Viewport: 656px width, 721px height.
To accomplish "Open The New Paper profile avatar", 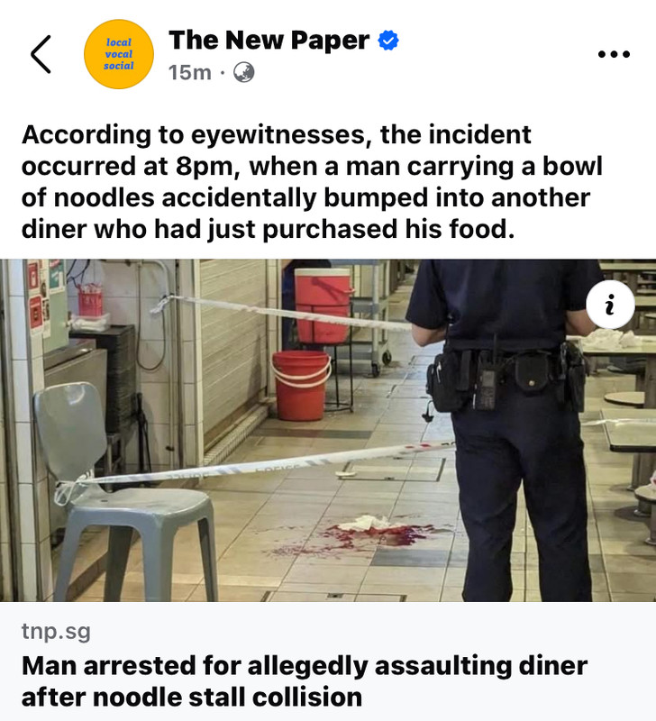I will pos(119,54).
